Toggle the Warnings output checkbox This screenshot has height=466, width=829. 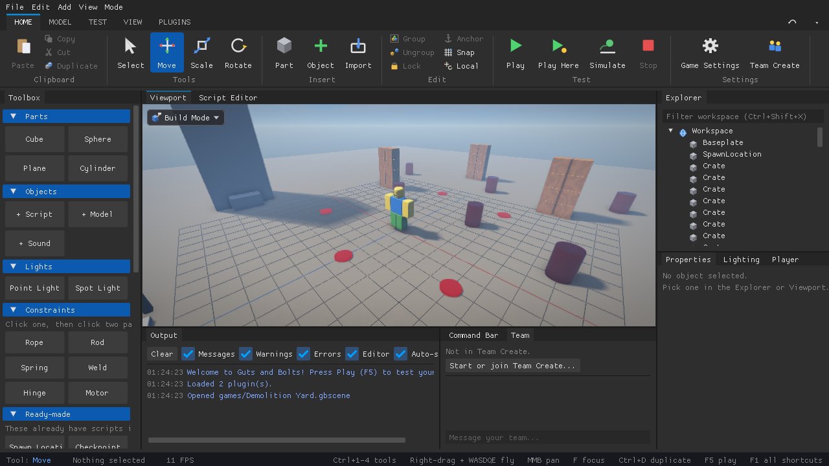point(245,353)
